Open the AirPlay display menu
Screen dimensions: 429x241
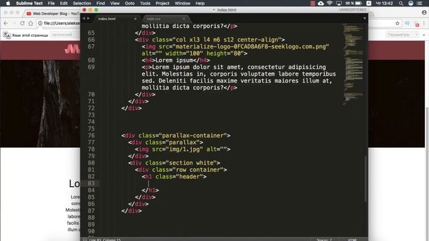tap(339, 3)
